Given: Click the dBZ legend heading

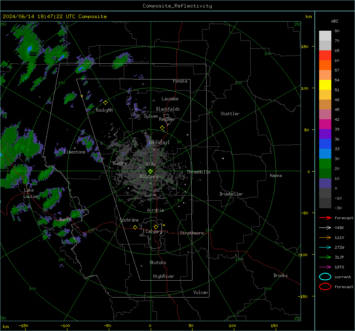Looking at the screenshot, I should point(334,21).
